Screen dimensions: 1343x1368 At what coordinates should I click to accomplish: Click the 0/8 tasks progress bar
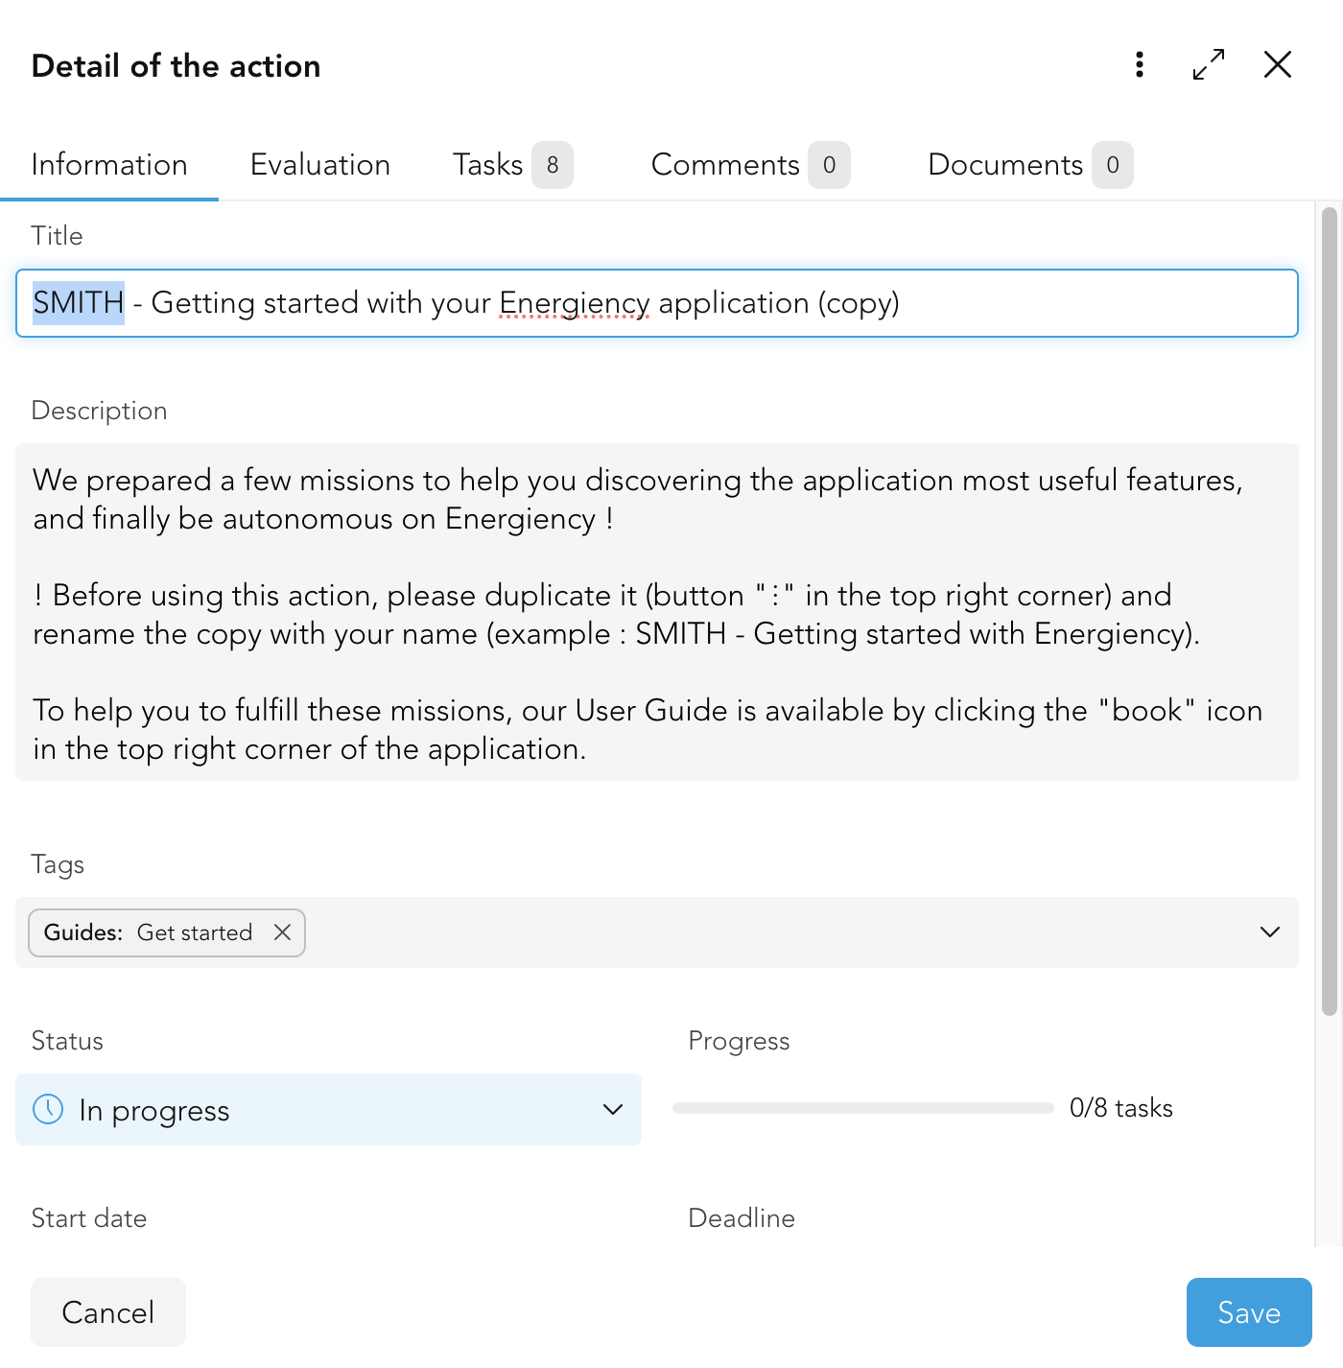[x=863, y=1108]
